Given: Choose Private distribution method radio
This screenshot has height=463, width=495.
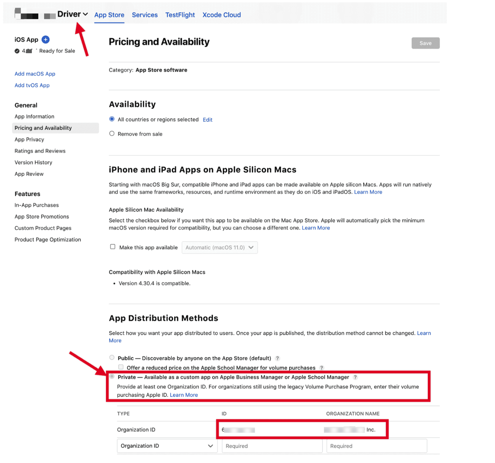Looking at the screenshot, I should coord(112,376).
